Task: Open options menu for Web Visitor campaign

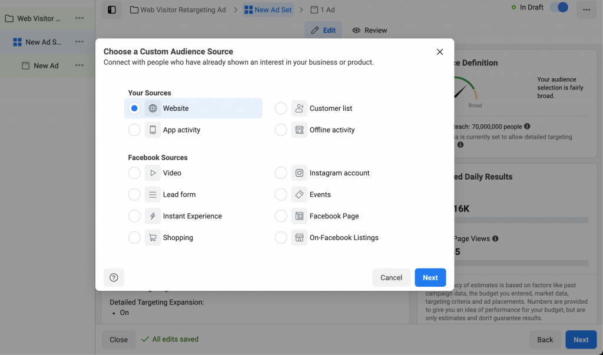Action: click(x=79, y=18)
